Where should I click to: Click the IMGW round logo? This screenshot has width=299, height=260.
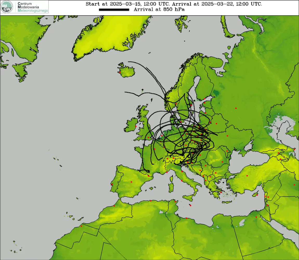[7, 7]
